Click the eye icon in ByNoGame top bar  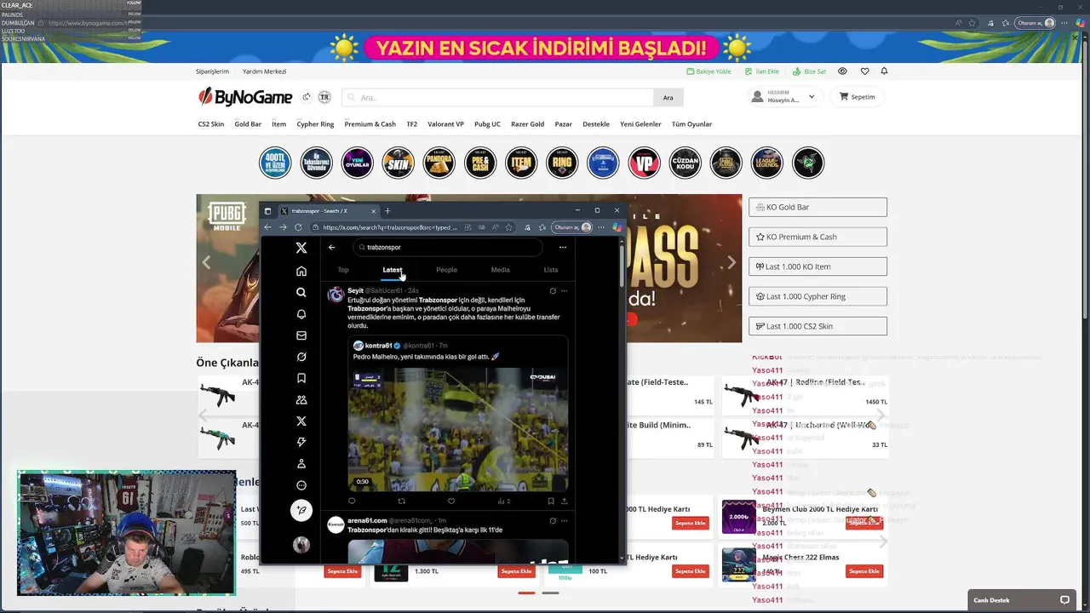point(842,72)
